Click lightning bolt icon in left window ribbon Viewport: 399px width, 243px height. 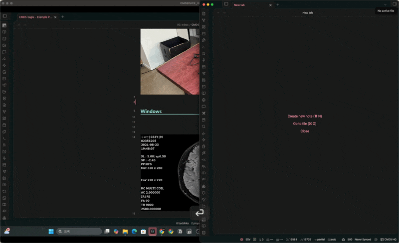coord(4,65)
